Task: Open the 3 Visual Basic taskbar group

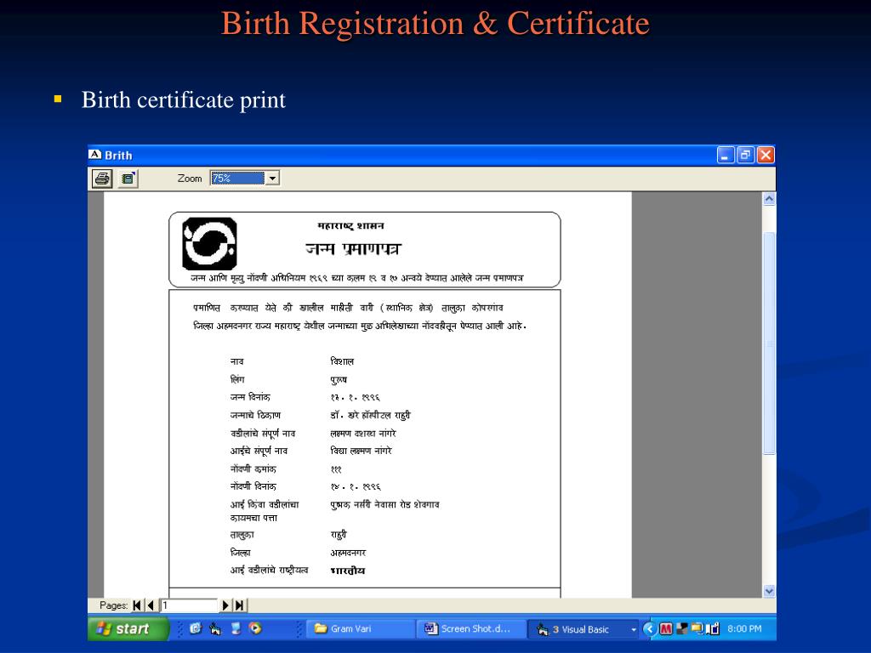Action: coord(582,629)
